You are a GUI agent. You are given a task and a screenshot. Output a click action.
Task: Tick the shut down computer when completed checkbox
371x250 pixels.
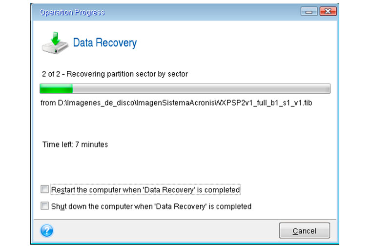point(44,206)
